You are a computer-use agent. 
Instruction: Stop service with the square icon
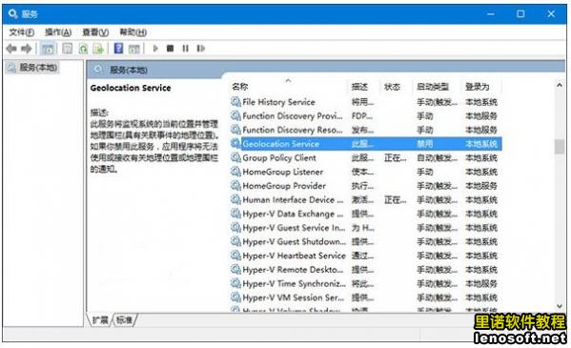coord(170,48)
